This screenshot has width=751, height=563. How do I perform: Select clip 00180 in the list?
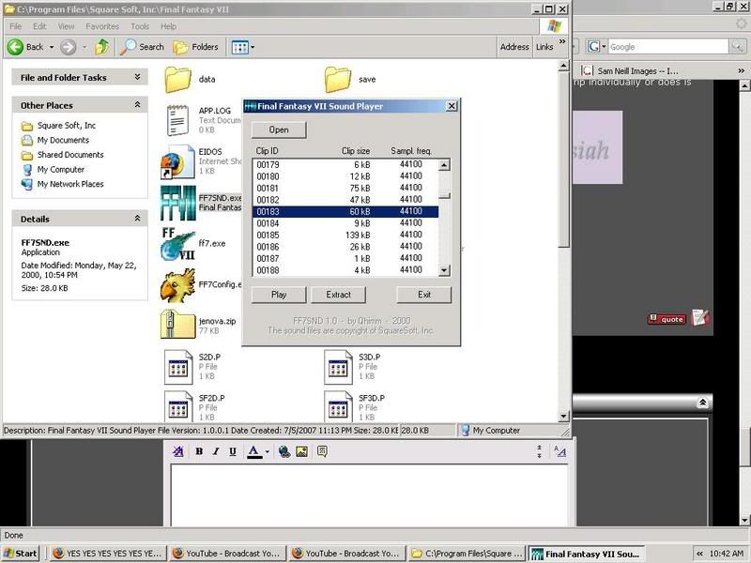345,176
